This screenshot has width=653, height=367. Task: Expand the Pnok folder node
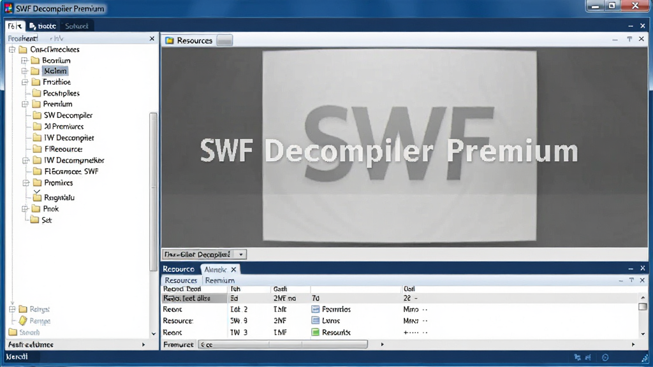[x=25, y=209]
